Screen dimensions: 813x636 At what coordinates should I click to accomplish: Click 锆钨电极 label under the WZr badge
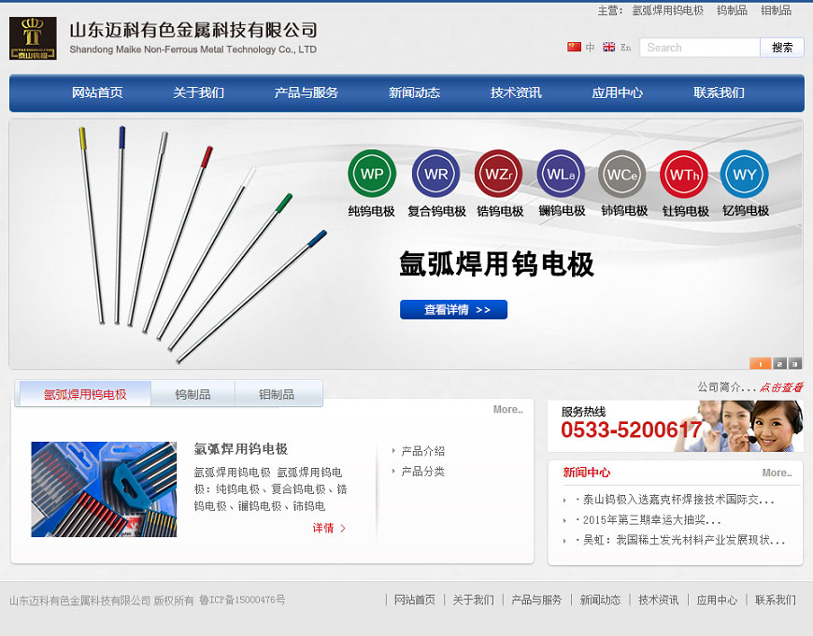click(x=500, y=211)
